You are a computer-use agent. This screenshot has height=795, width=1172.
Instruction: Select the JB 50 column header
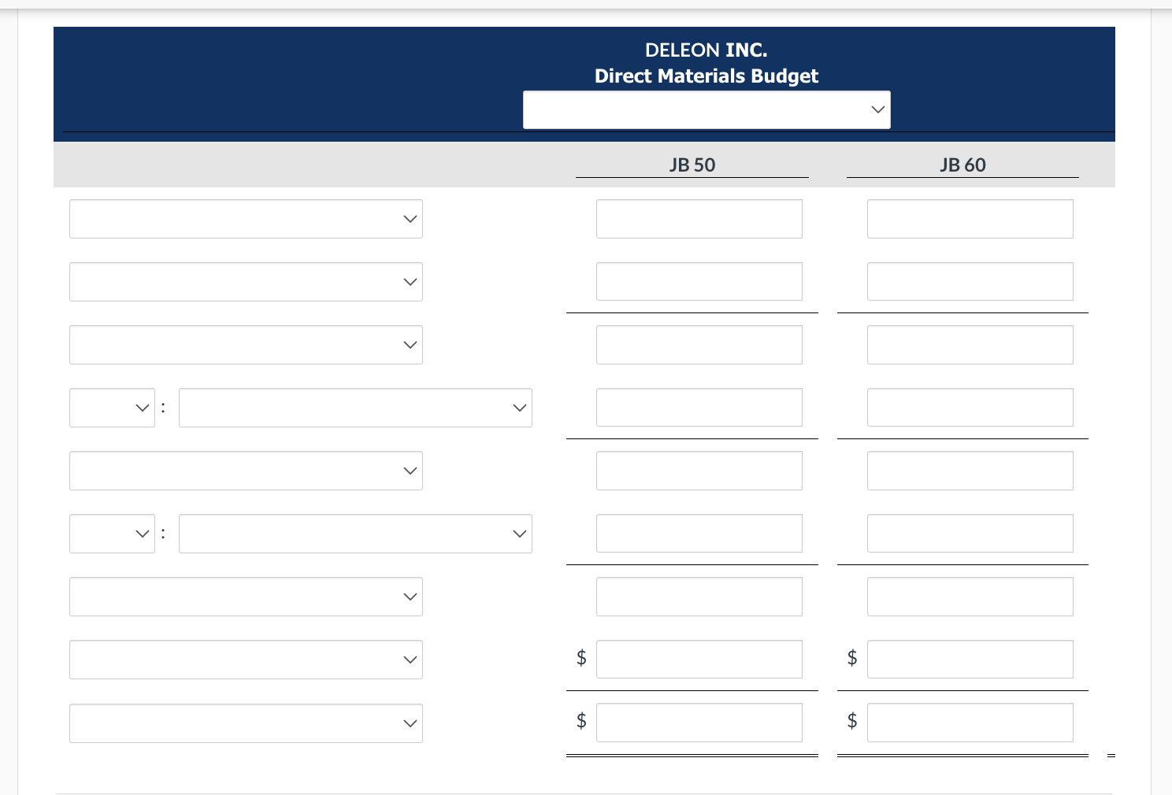click(x=692, y=165)
